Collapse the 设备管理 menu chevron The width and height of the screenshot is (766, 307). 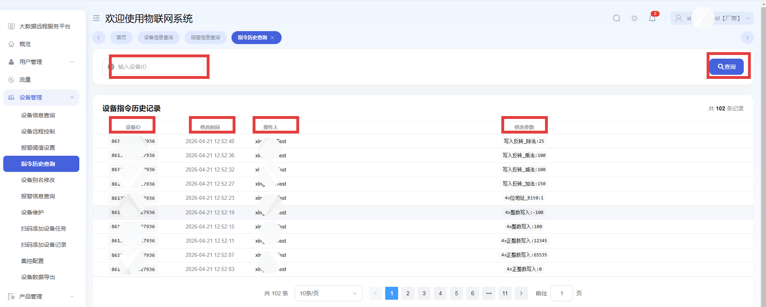[72, 97]
